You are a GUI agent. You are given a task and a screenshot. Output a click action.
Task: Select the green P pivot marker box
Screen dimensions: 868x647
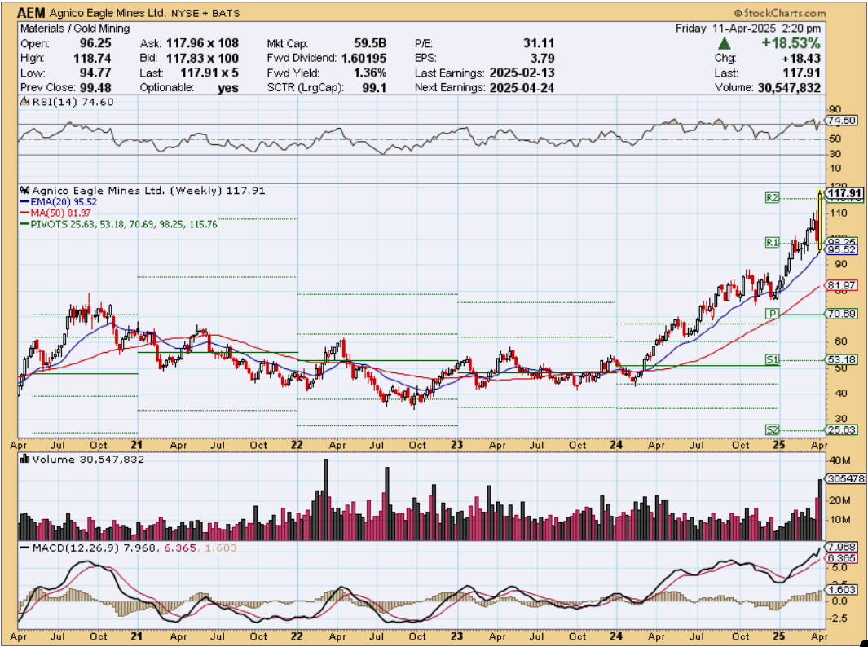(x=772, y=314)
